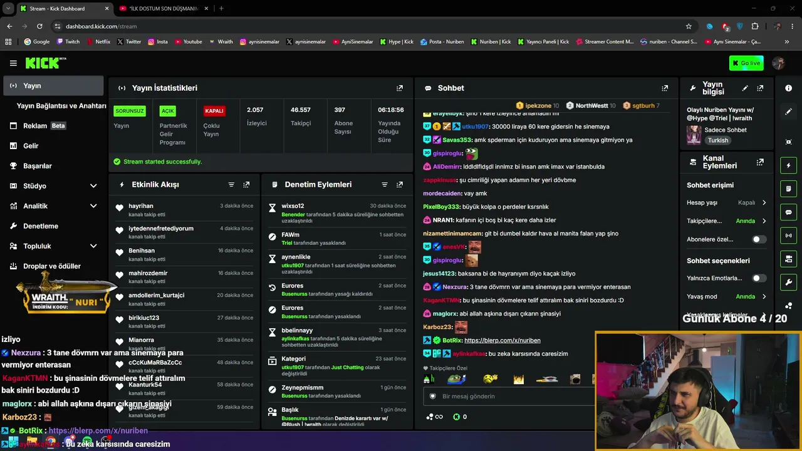Image resolution: width=802 pixels, height=451 pixels.
Task: Select the yellow waving face emote
Action: 491,379
